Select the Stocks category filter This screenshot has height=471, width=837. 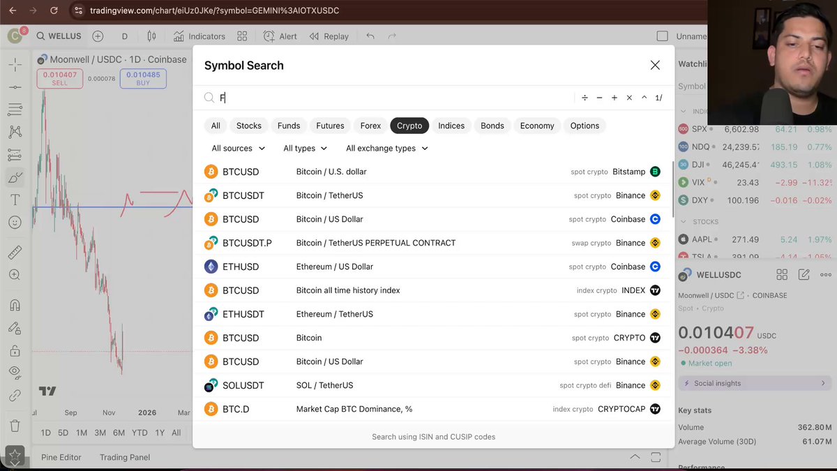pos(249,126)
